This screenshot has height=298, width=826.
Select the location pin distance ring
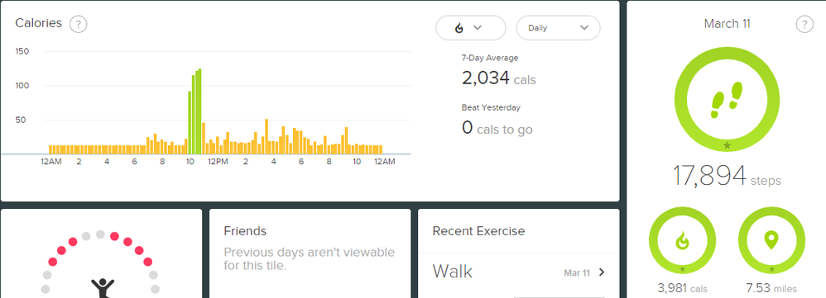click(x=771, y=241)
